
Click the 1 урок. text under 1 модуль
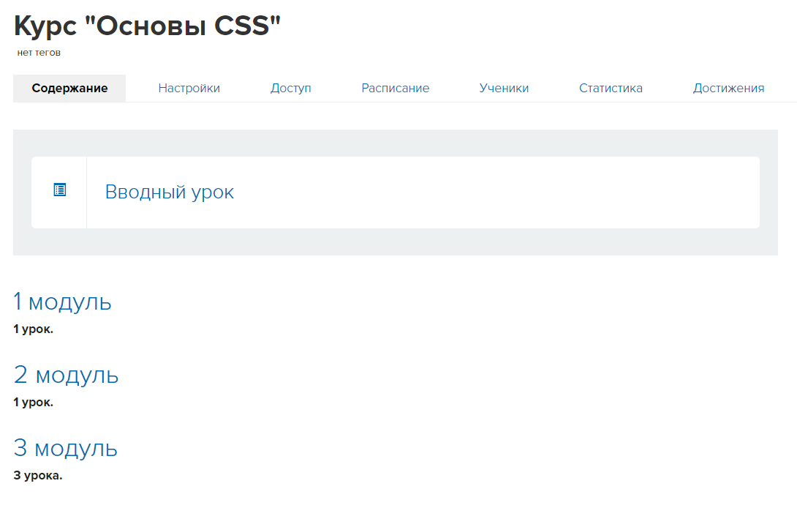(33, 329)
